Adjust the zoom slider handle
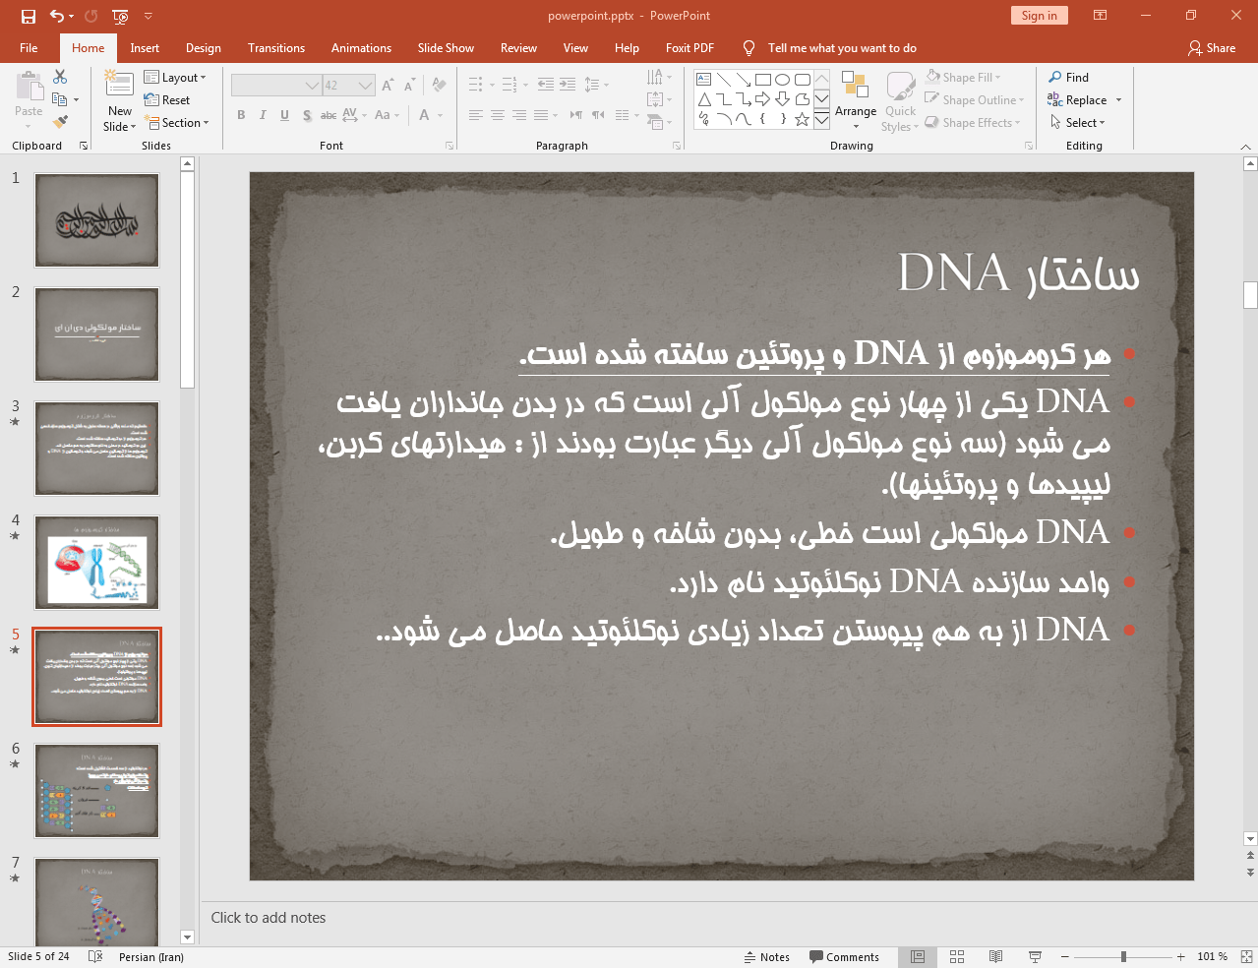The image size is (1258, 968). coord(1123,956)
